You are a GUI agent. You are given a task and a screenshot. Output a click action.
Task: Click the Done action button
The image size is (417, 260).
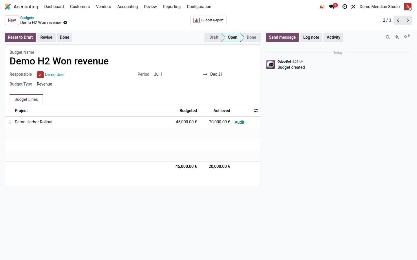[65, 37]
